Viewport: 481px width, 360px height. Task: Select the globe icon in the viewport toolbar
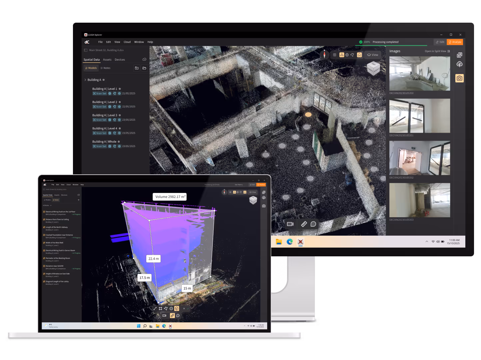pyautogui.click(x=347, y=55)
